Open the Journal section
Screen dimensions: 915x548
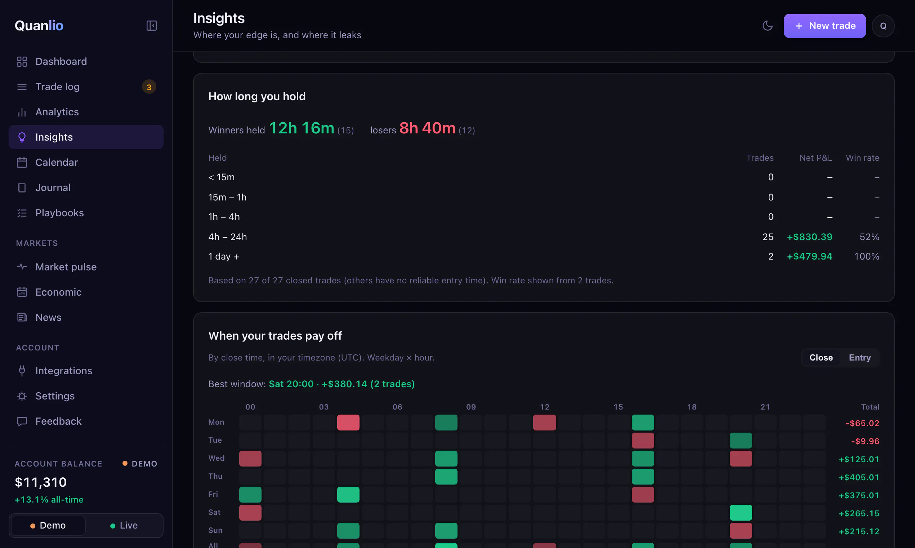pos(86,187)
